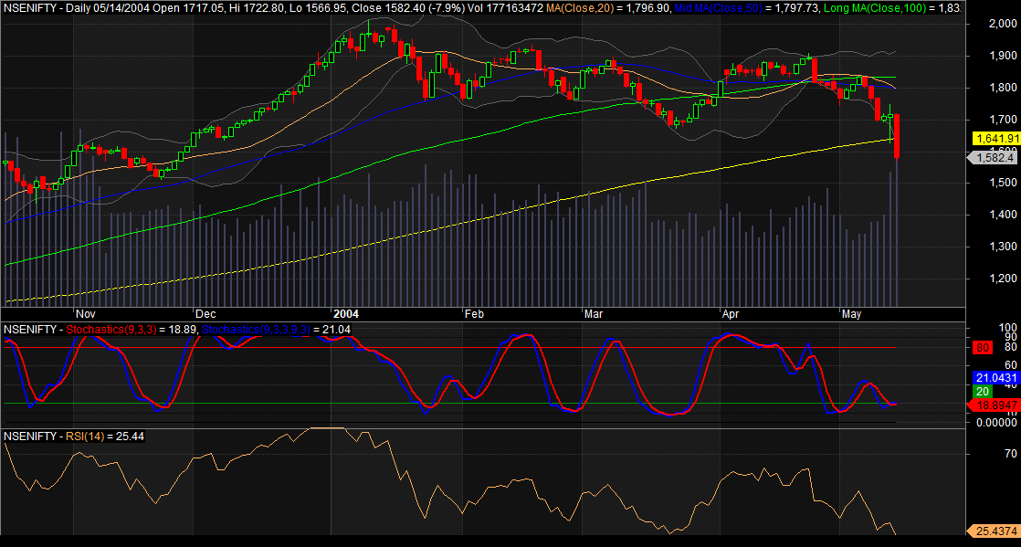Screen dimensions: 1021x547
Task: Select the orange 25.4374 RSI value tag
Action: click(995, 531)
